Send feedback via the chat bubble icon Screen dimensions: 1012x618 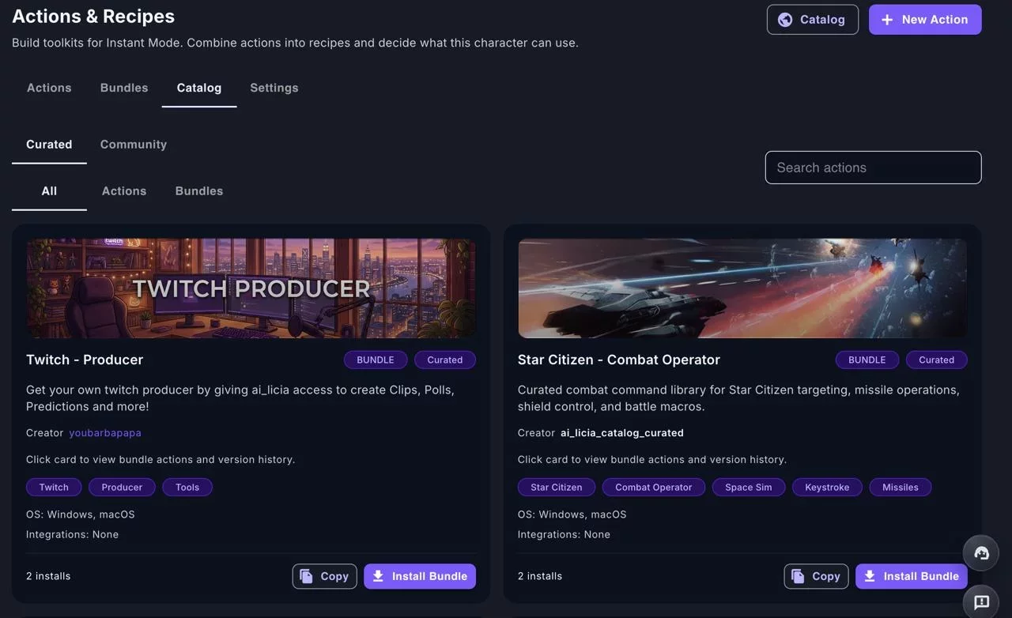pos(980,601)
